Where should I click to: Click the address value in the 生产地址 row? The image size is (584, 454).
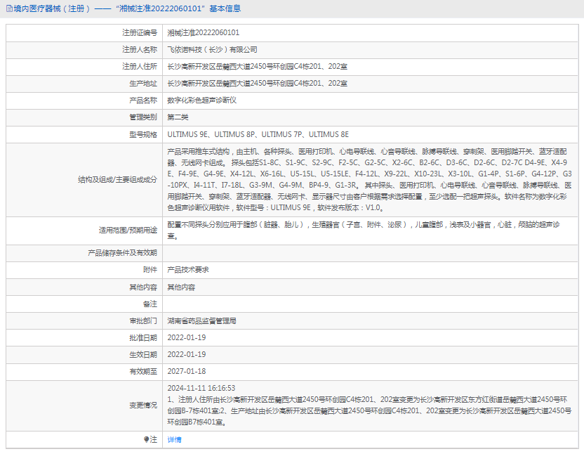click(x=258, y=84)
